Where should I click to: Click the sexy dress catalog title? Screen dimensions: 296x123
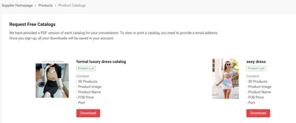256,61
